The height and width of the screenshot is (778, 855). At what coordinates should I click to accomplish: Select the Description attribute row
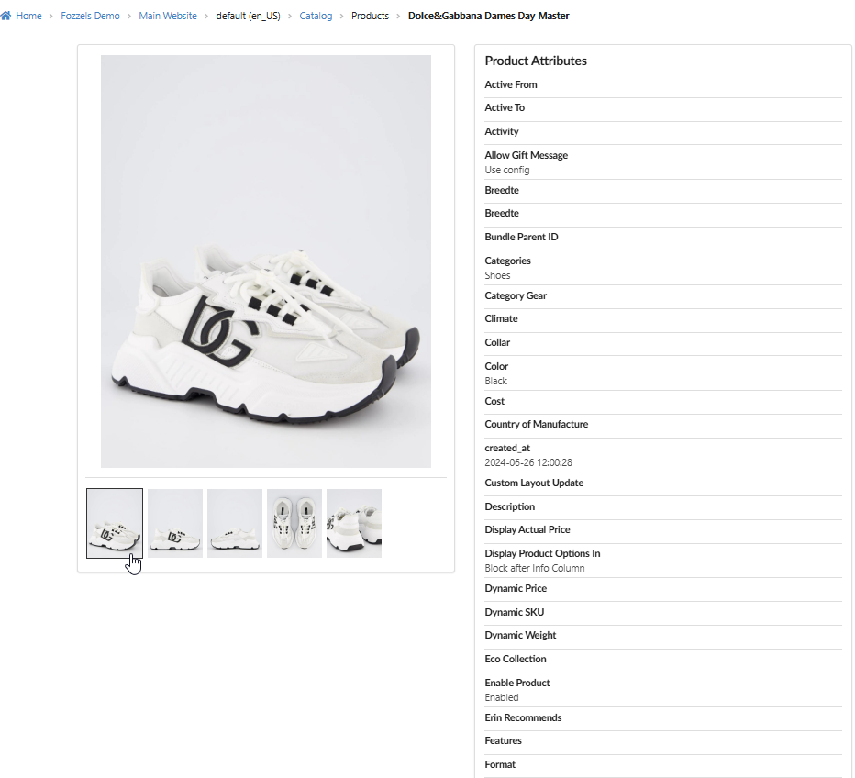[663, 507]
